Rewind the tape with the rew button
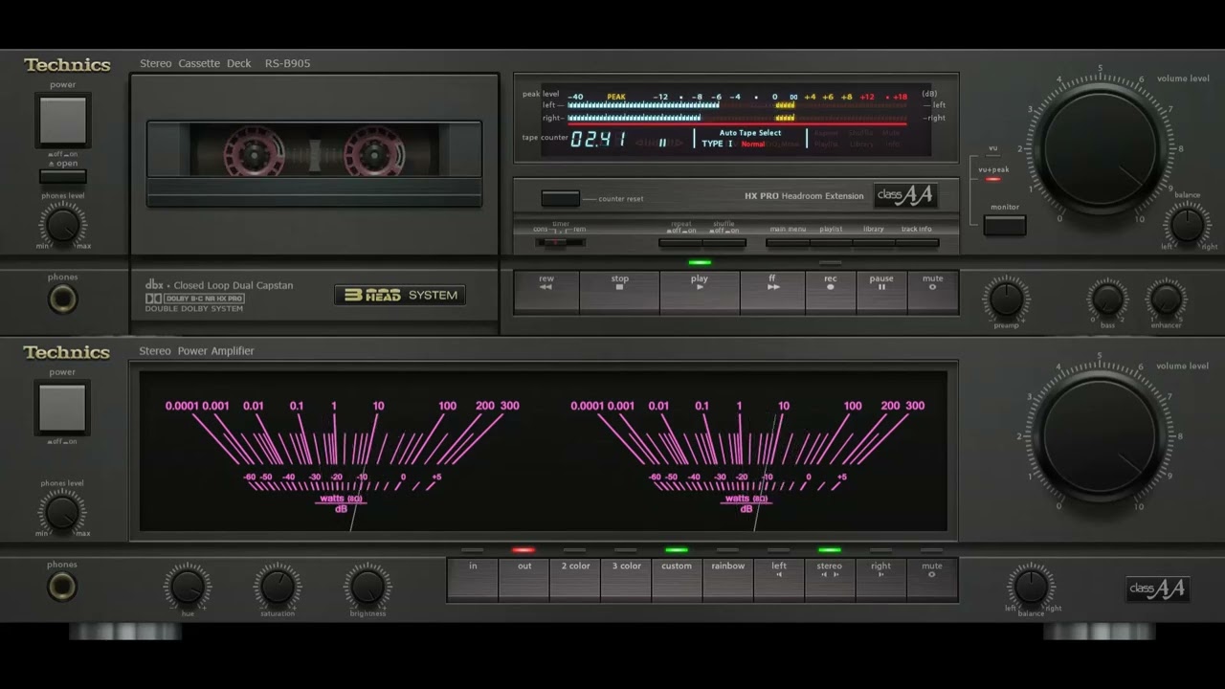Viewport: 1225px width, 689px height. point(546,292)
